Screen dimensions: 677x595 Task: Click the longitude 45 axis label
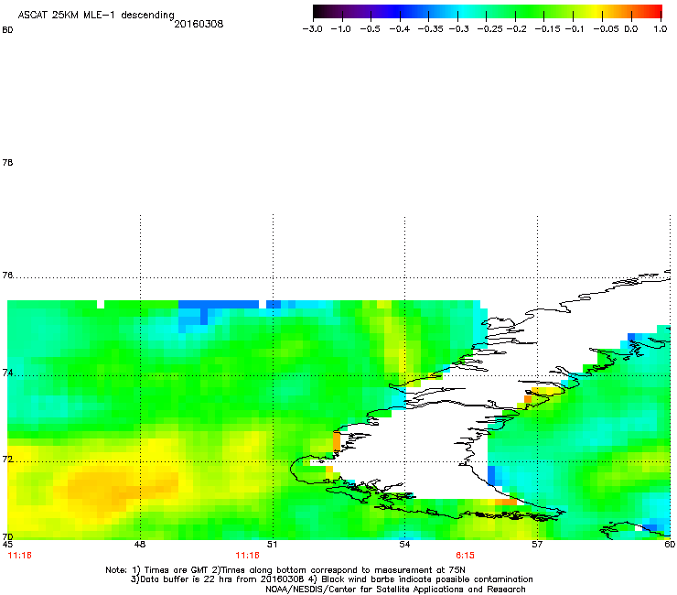tap(7, 545)
